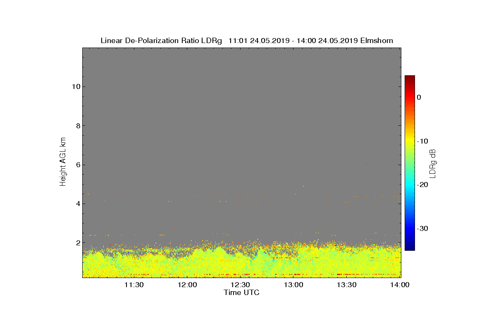This screenshot has width=496, height=331.
Task: Click the 12:30 time tick label
Action: 240,285
